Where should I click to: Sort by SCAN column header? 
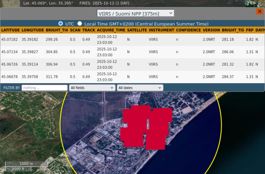point(75,30)
